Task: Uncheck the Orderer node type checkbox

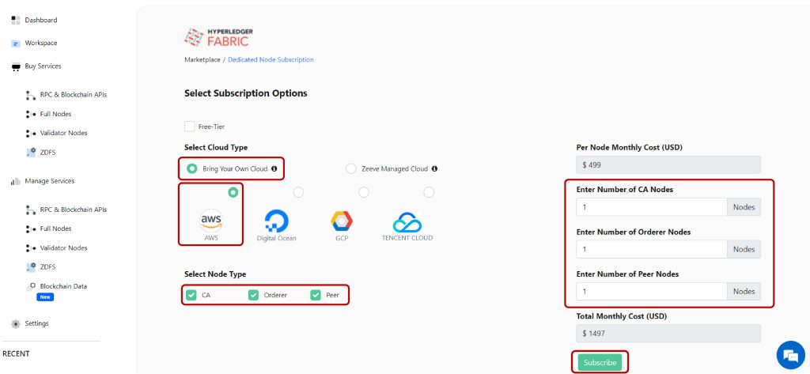Action: pyautogui.click(x=253, y=295)
